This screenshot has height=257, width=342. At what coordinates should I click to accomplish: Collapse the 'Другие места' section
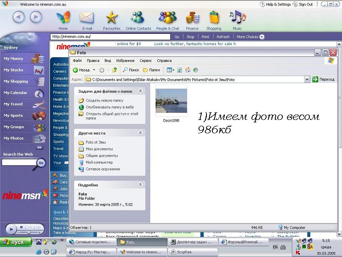pos(141,132)
